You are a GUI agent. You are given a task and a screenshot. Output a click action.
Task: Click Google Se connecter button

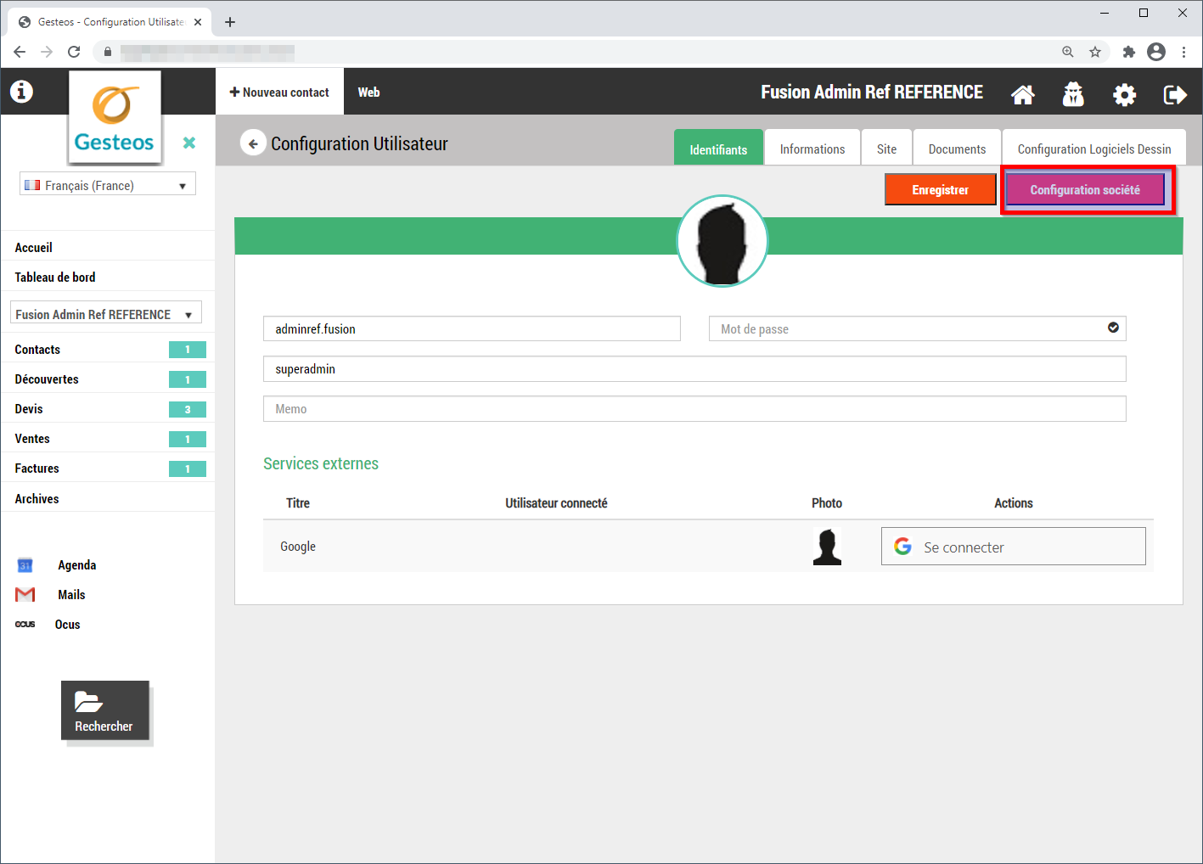(x=1013, y=547)
